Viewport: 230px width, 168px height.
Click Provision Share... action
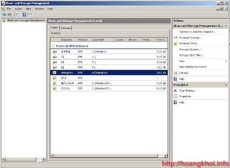[x=189, y=44]
